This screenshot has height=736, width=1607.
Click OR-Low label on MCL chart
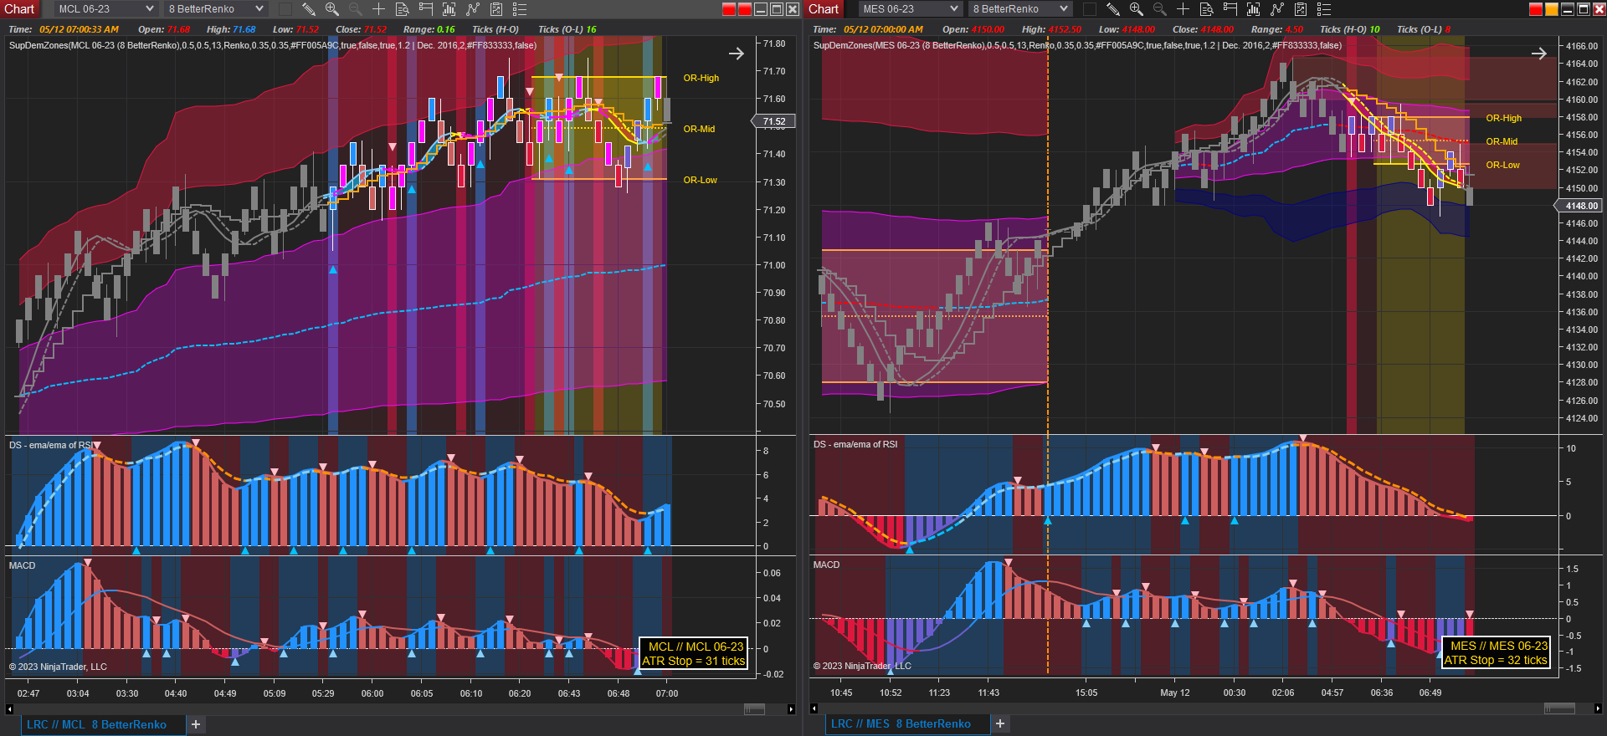tap(701, 180)
